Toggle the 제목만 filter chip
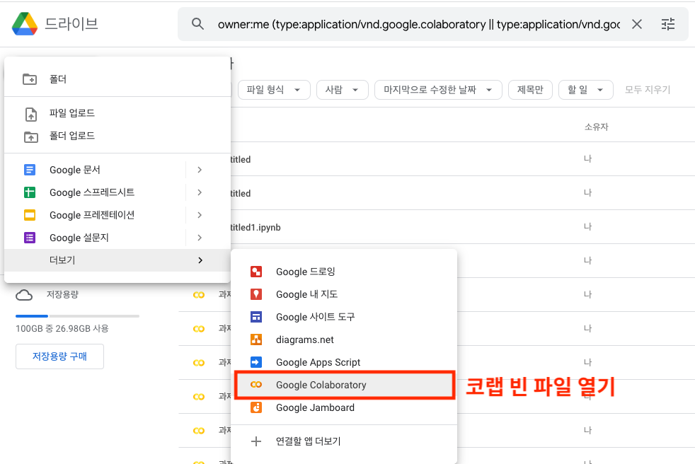 [530, 90]
